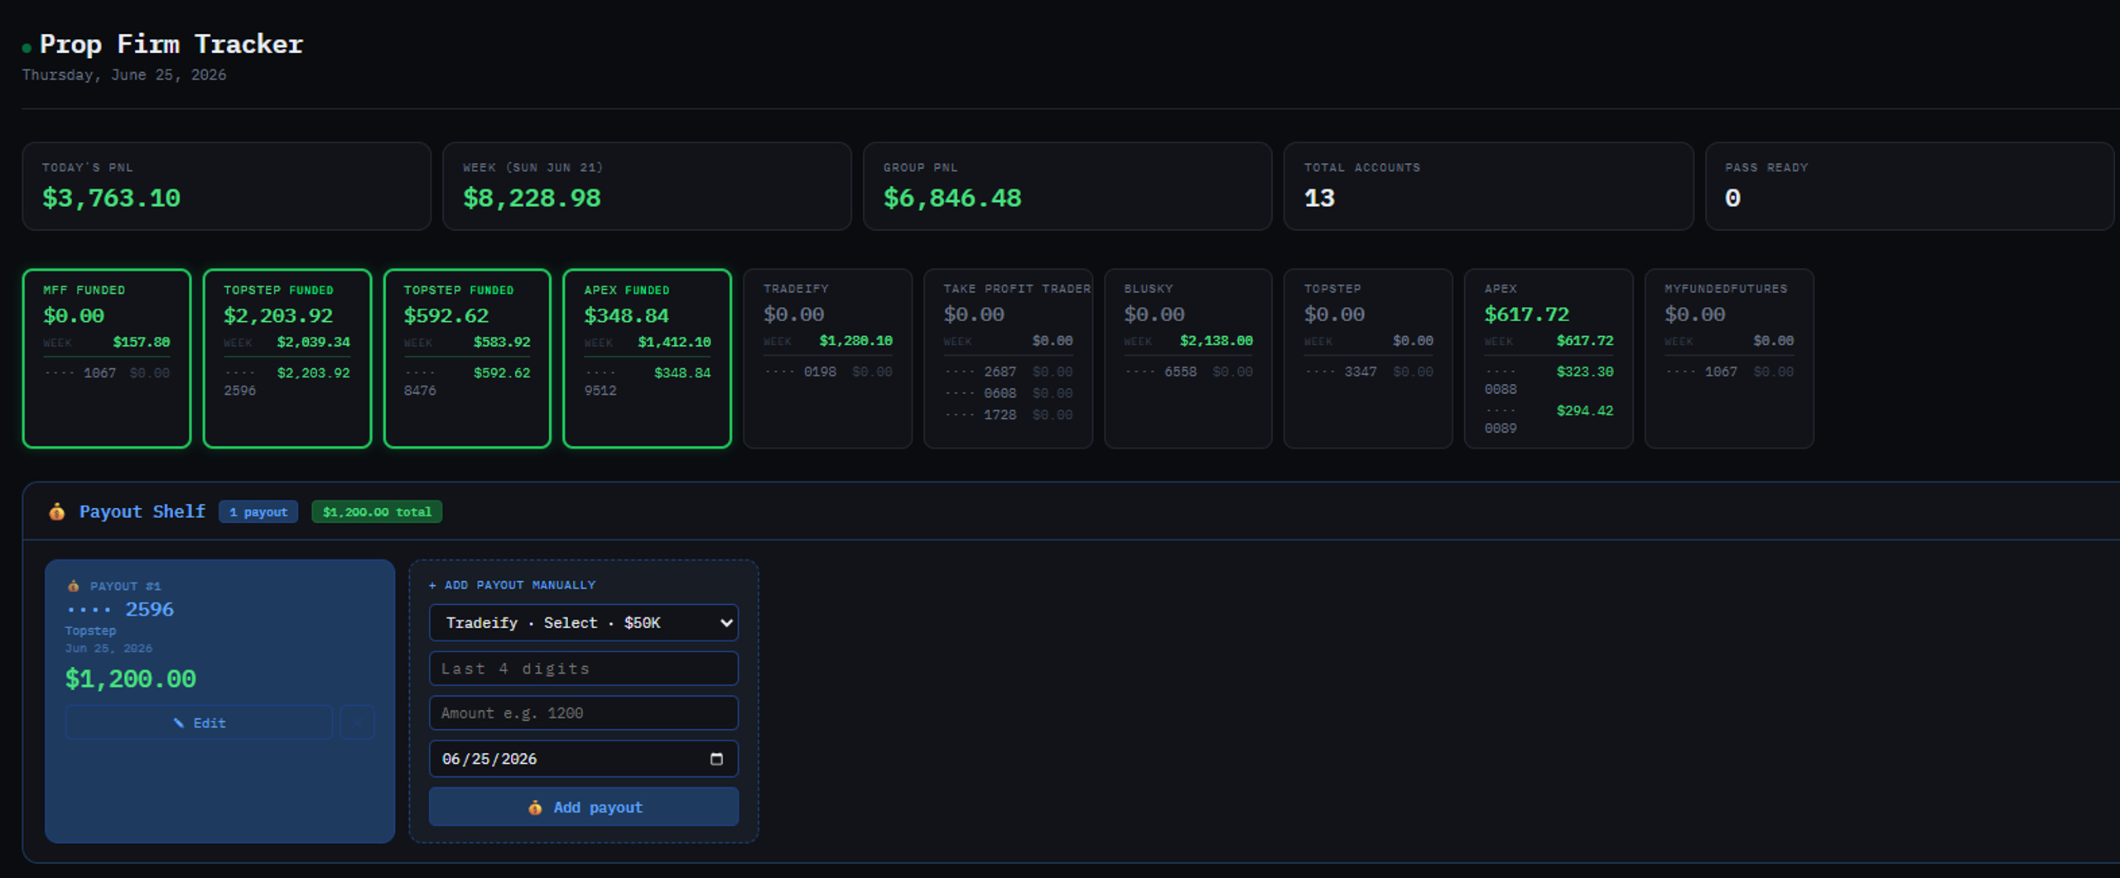Click the Add Payout Manually heading
The width and height of the screenshot is (2120, 878).
click(512, 585)
